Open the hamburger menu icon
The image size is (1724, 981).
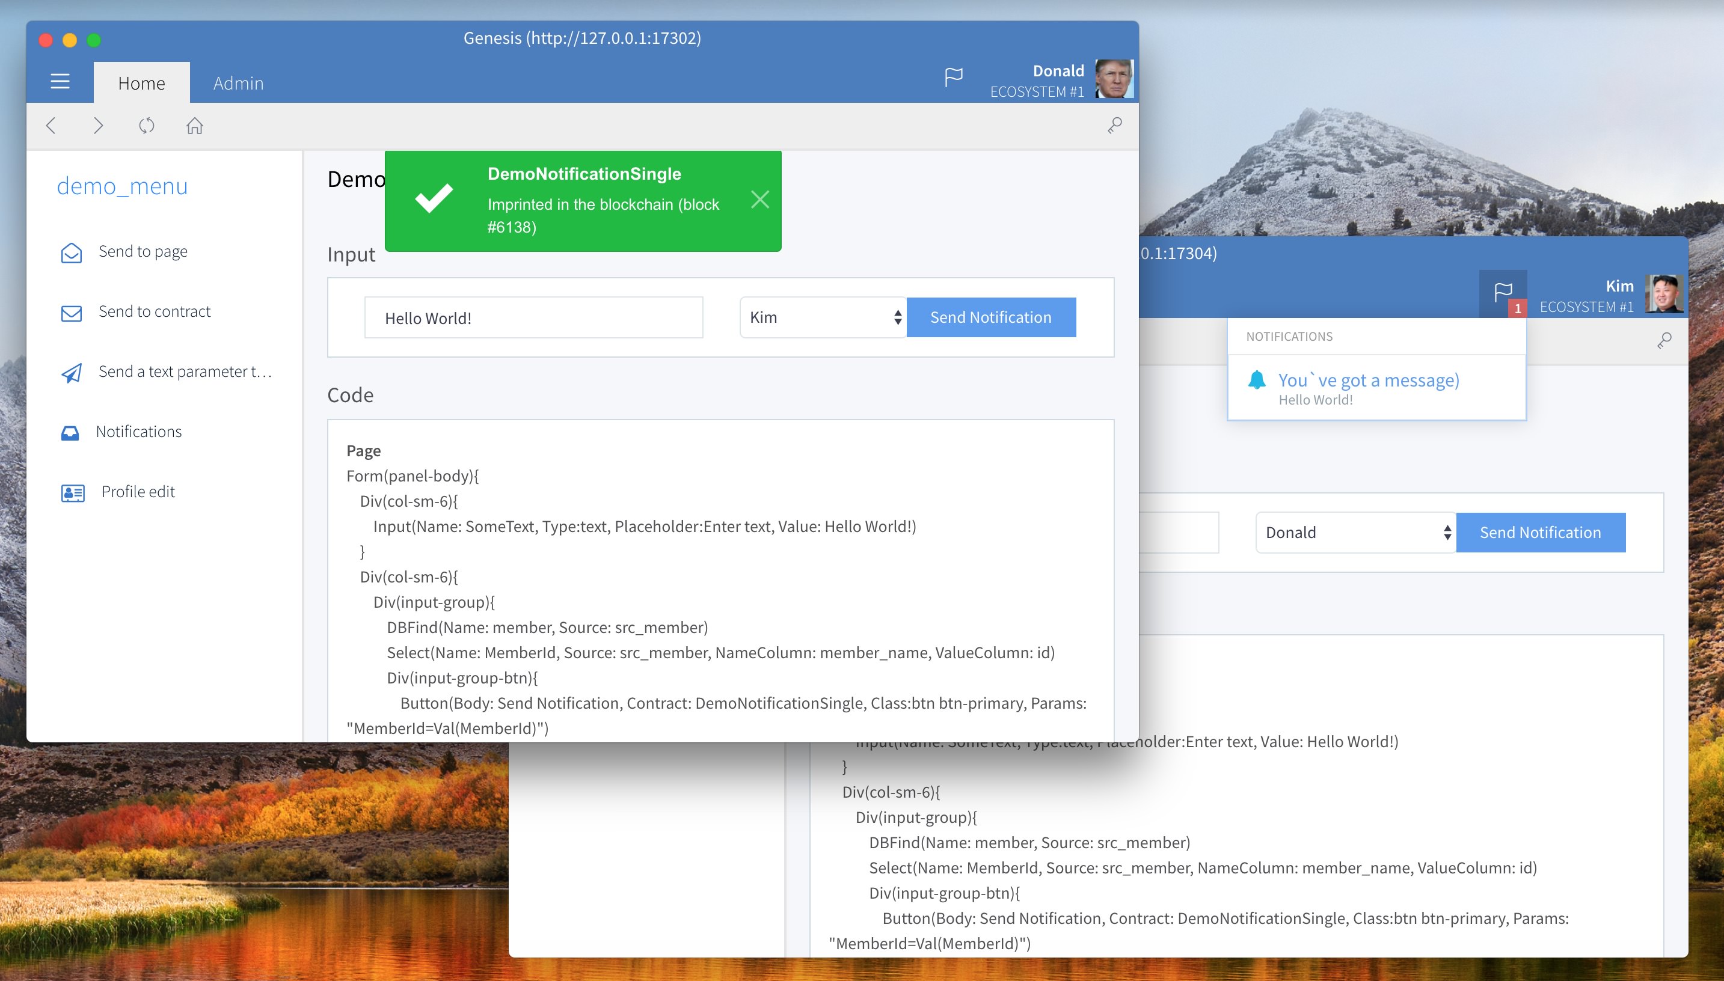tap(60, 82)
